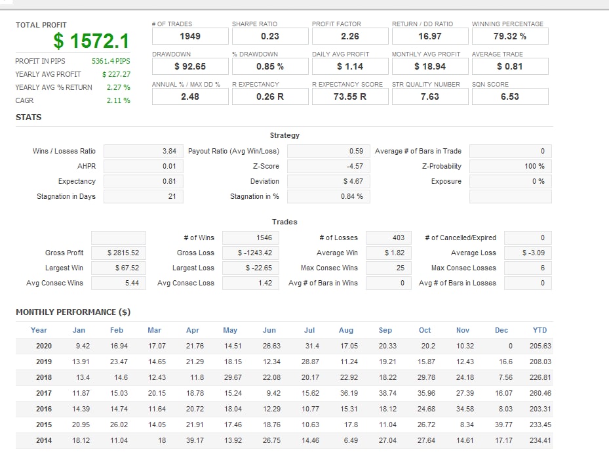Select the Return / DD Ratio value 16.97
The height and width of the screenshot is (458, 609).
click(x=430, y=36)
